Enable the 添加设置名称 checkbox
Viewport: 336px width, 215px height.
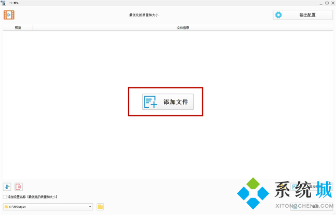(5, 196)
